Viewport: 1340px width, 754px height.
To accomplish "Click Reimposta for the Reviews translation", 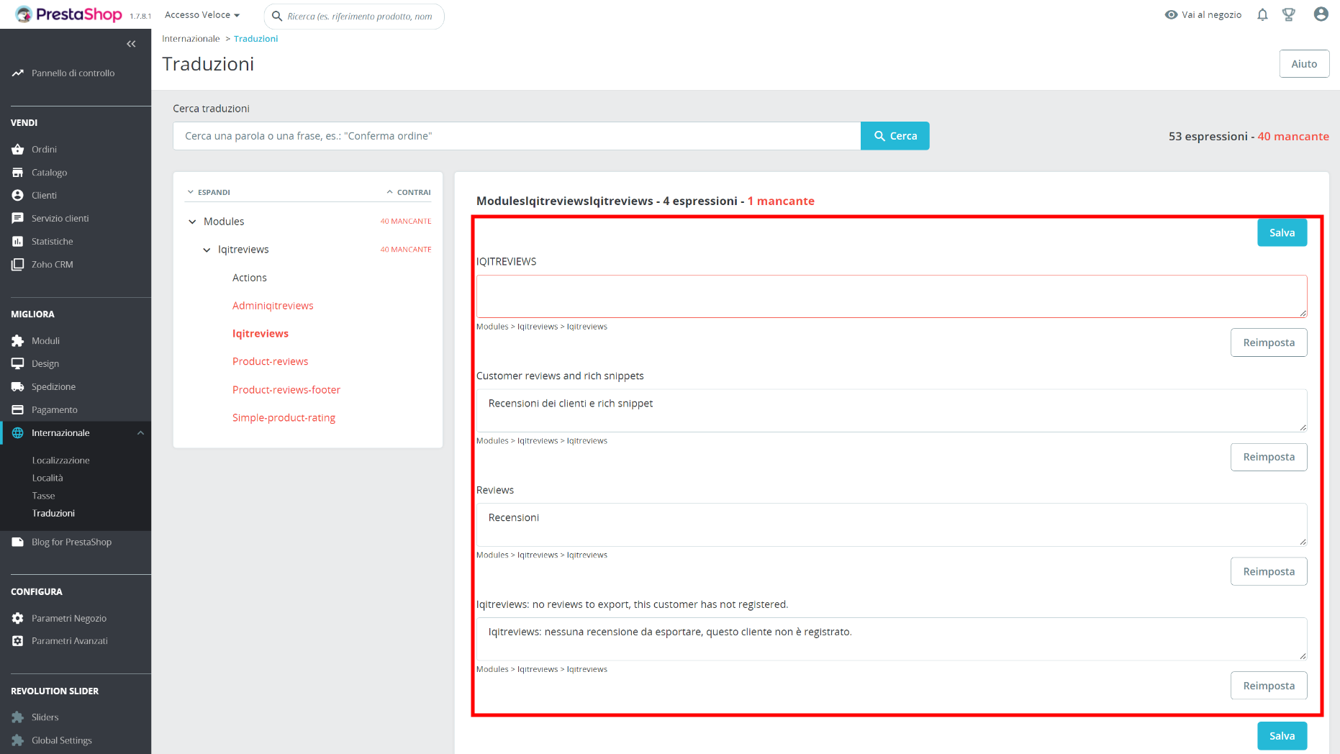I will coord(1269,571).
